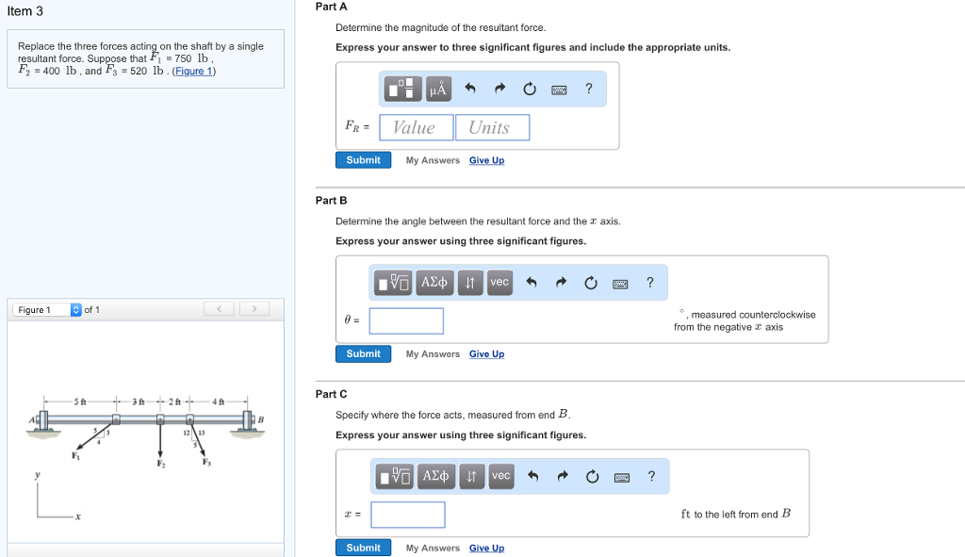The image size is (965, 557).
Task: Redo the last edit in Part B
Action: 561,283
